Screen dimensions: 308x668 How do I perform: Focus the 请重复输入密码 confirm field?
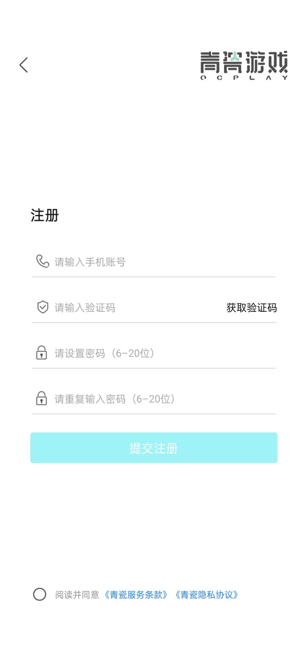click(x=154, y=399)
